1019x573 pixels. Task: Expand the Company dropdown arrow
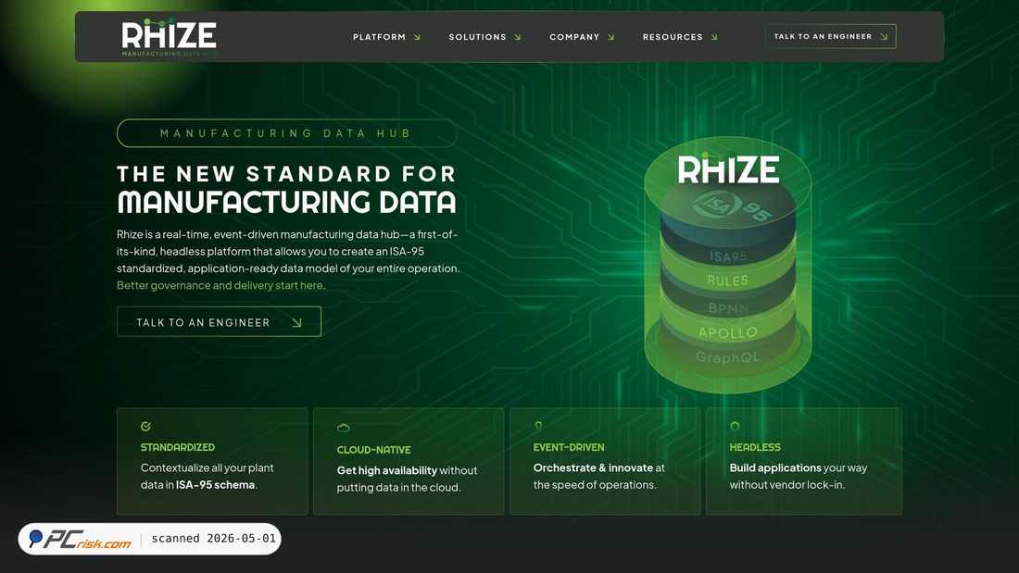coord(610,38)
